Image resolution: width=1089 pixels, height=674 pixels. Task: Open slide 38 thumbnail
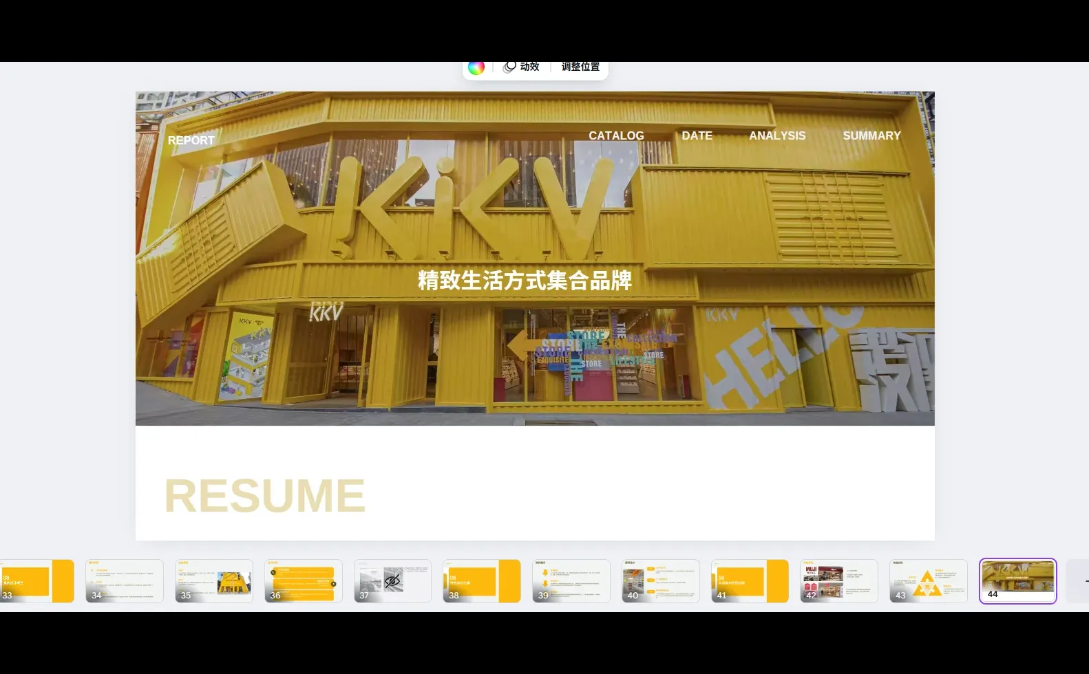pyautogui.click(x=482, y=581)
